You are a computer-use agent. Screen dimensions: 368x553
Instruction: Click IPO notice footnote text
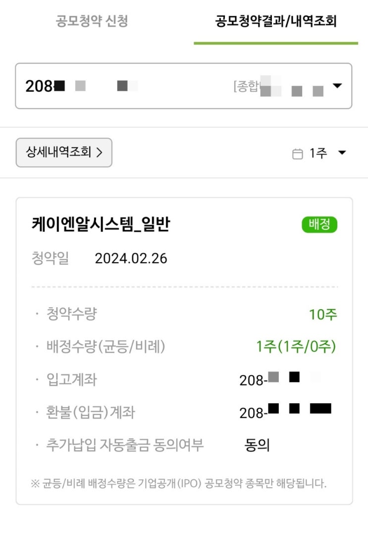click(x=179, y=483)
